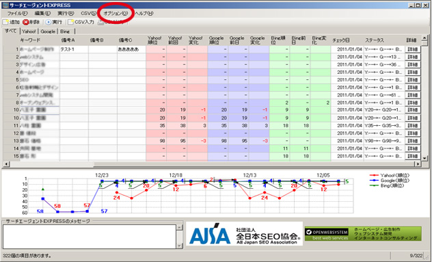Click the horizontal scrollbar thumb under the table
The width and height of the screenshot is (432, 262).
pyautogui.click(x=51, y=164)
